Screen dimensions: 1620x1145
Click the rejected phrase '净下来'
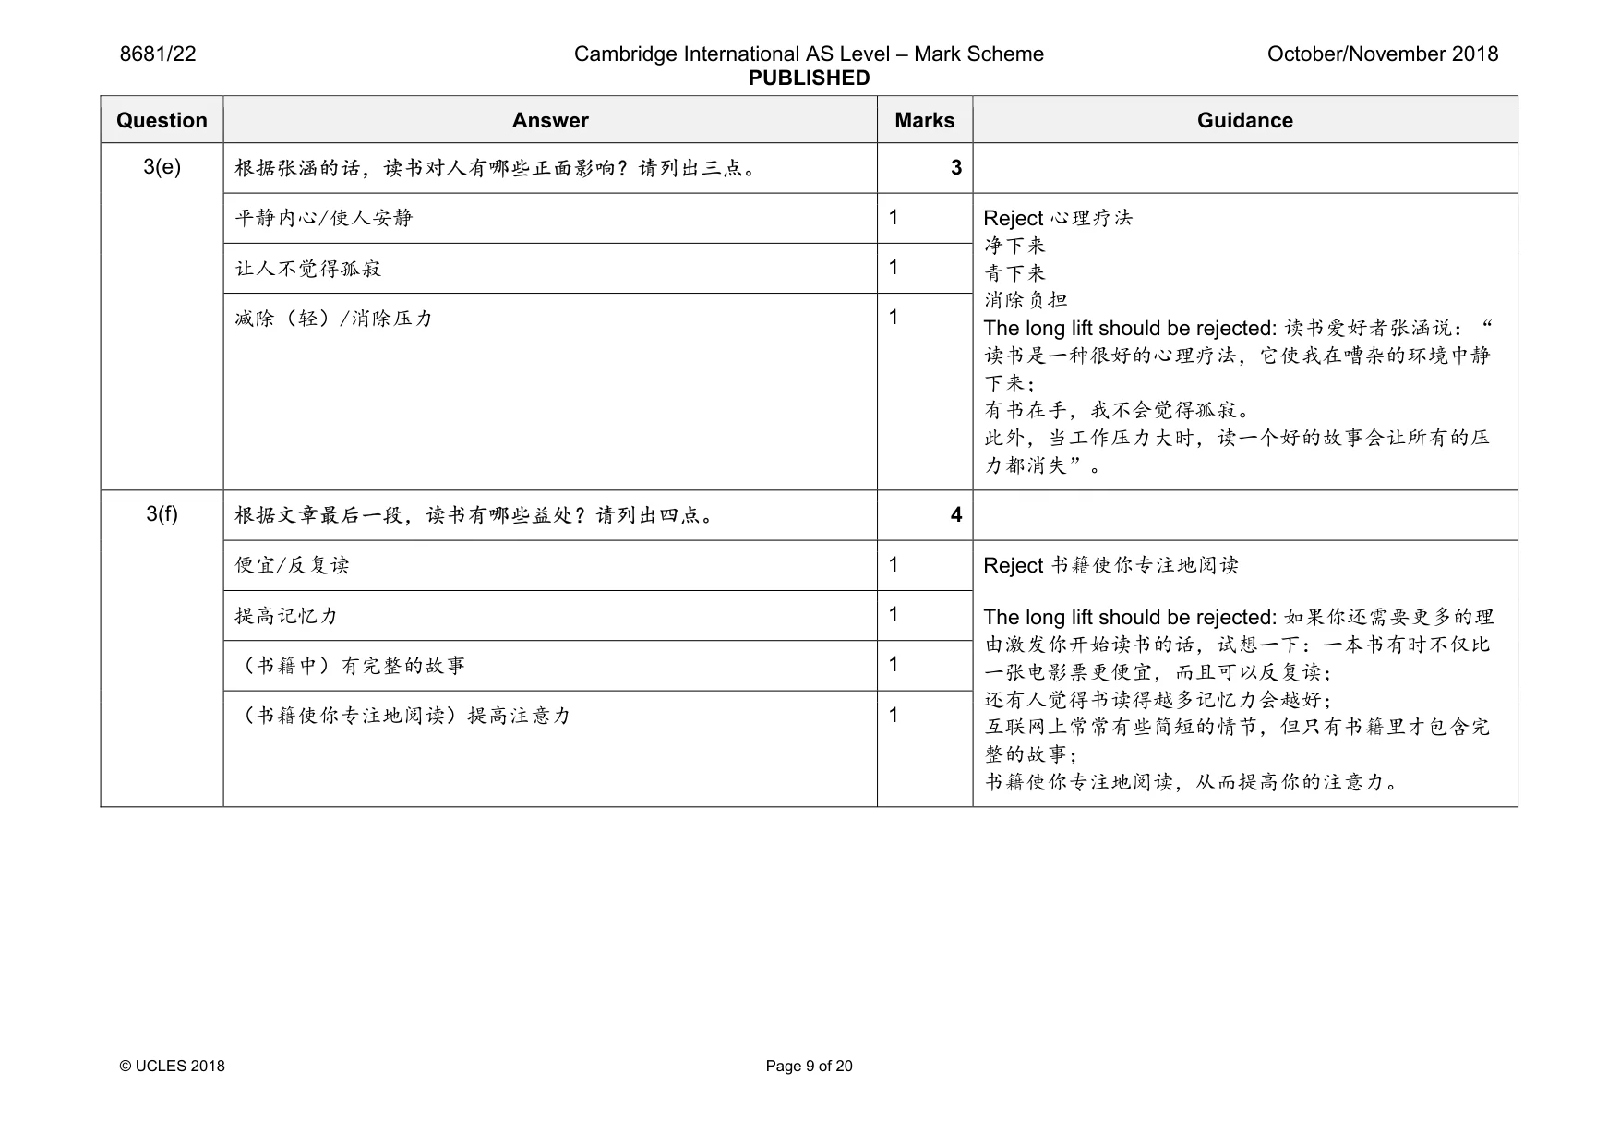[1014, 246]
